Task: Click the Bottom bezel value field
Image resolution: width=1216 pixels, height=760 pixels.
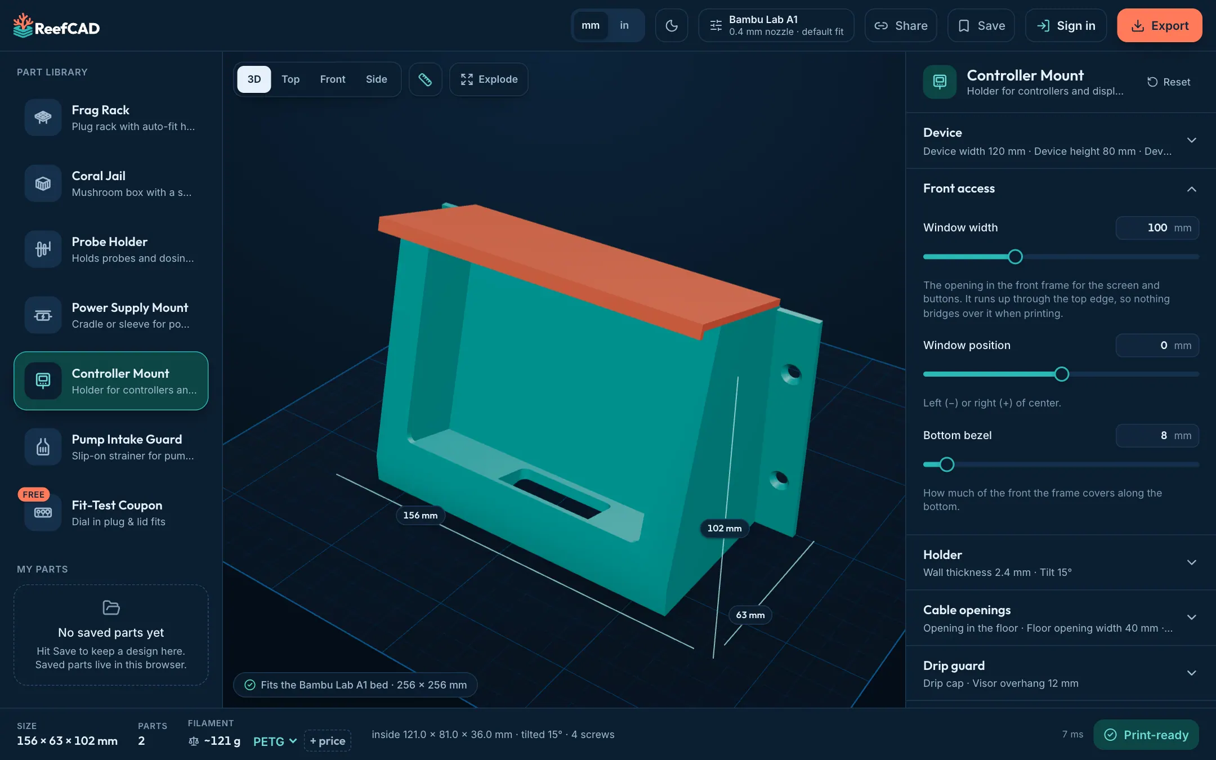Action: [x=1157, y=436]
